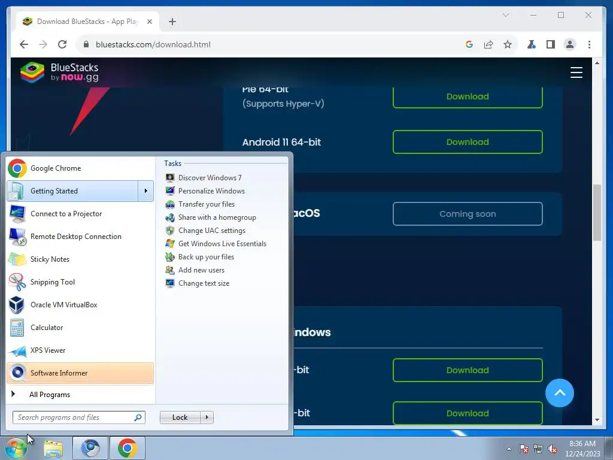The height and width of the screenshot is (460, 613).
Task: Download Android 11 64-bit version
Action: (x=468, y=142)
